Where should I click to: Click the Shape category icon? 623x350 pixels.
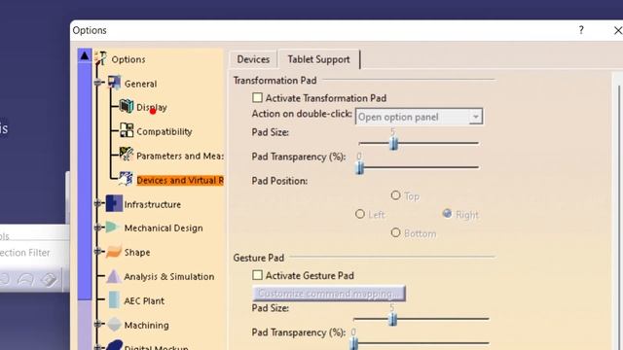pyautogui.click(x=114, y=252)
